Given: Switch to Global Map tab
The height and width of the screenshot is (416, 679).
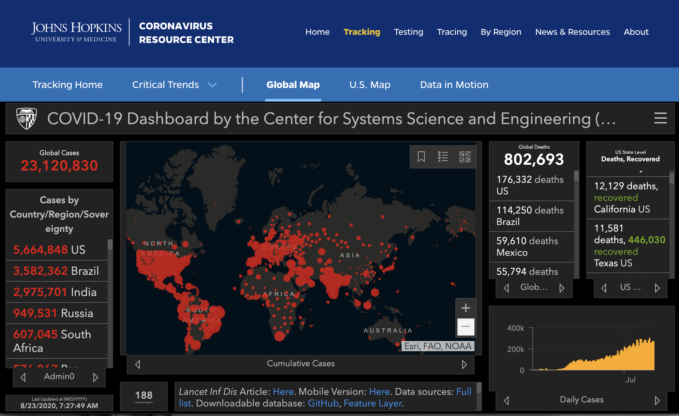Looking at the screenshot, I should [x=293, y=85].
